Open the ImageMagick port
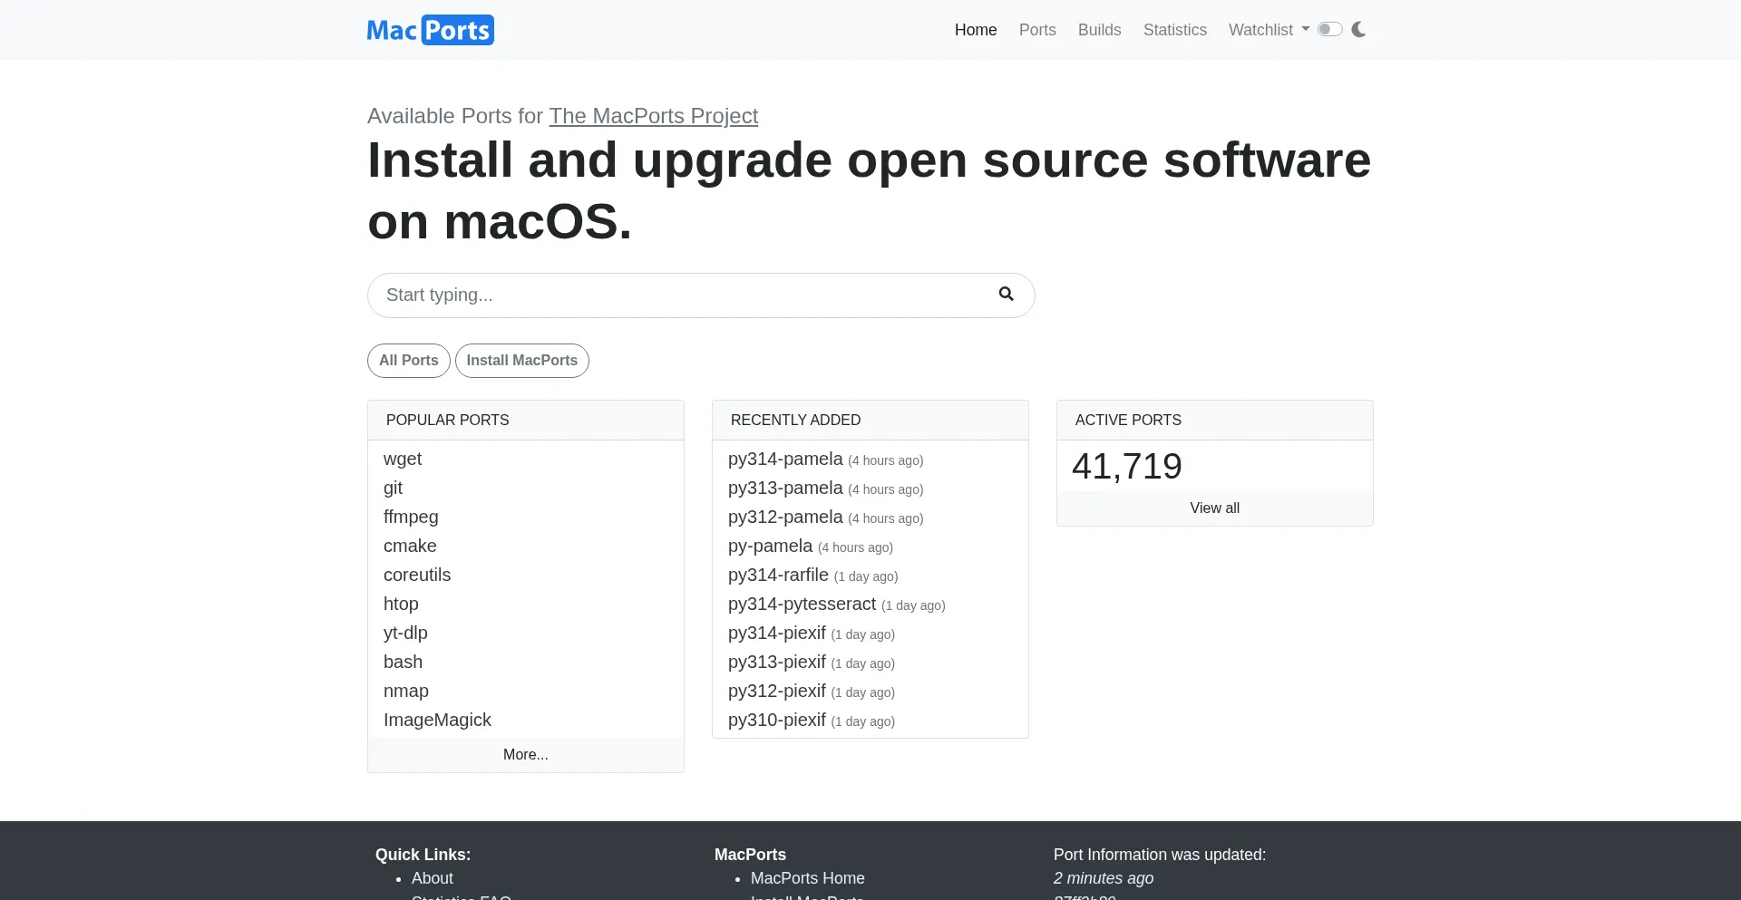1741x900 pixels. 437,720
